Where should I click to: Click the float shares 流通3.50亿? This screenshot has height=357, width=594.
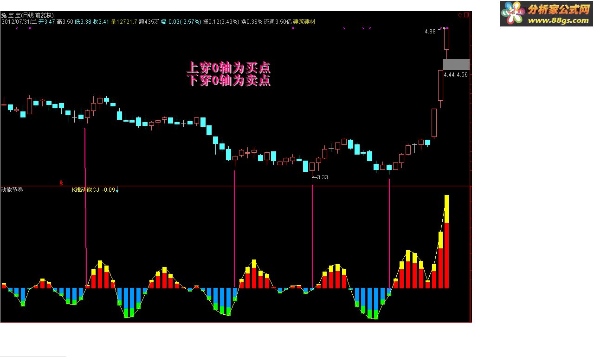(278, 21)
